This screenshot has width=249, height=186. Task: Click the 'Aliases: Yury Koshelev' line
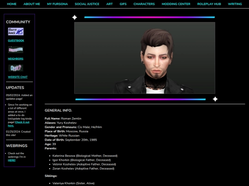60,123
